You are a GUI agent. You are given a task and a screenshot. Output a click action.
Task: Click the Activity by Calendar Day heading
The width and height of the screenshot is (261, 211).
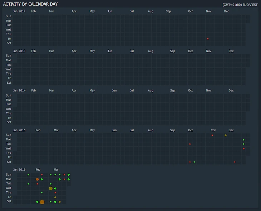tap(30, 4)
